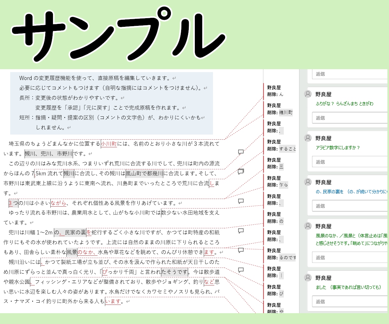Open the double comment icon beside the 7.5km line
The image size is (389, 324).
pos(241,172)
